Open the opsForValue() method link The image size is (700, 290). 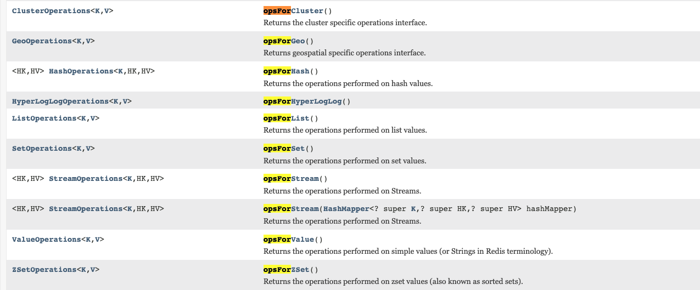tap(288, 240)
